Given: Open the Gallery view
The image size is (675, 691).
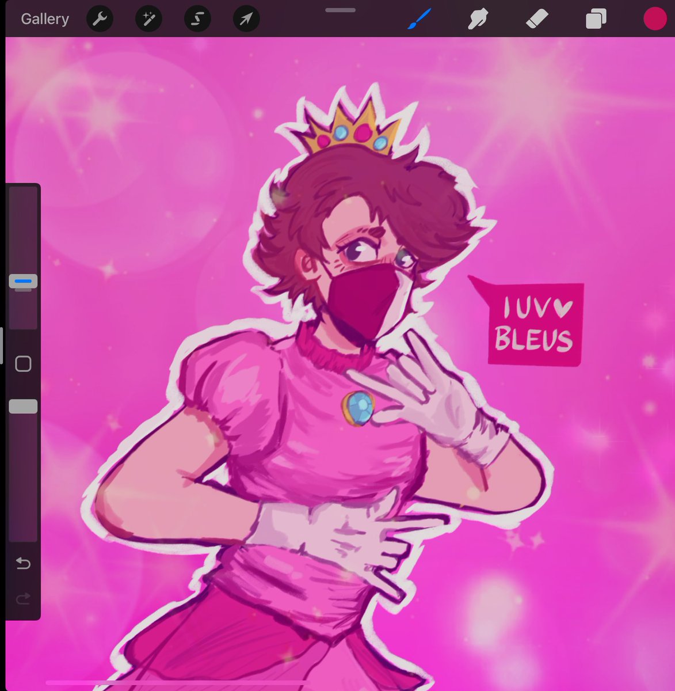Looking at the screenshot, I should coord(45,19).
